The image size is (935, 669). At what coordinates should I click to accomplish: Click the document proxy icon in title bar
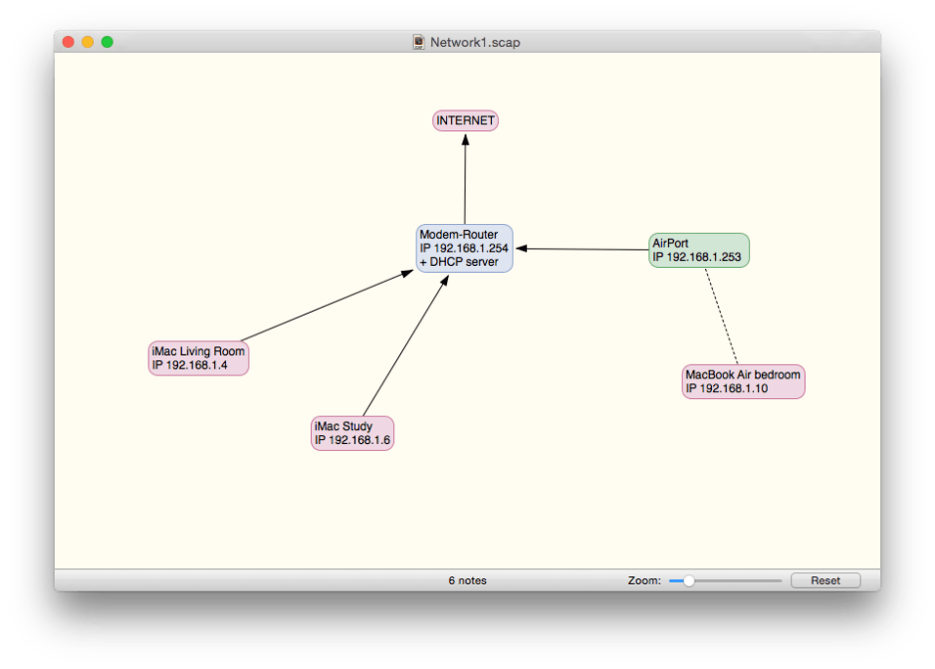coord(418,42)
